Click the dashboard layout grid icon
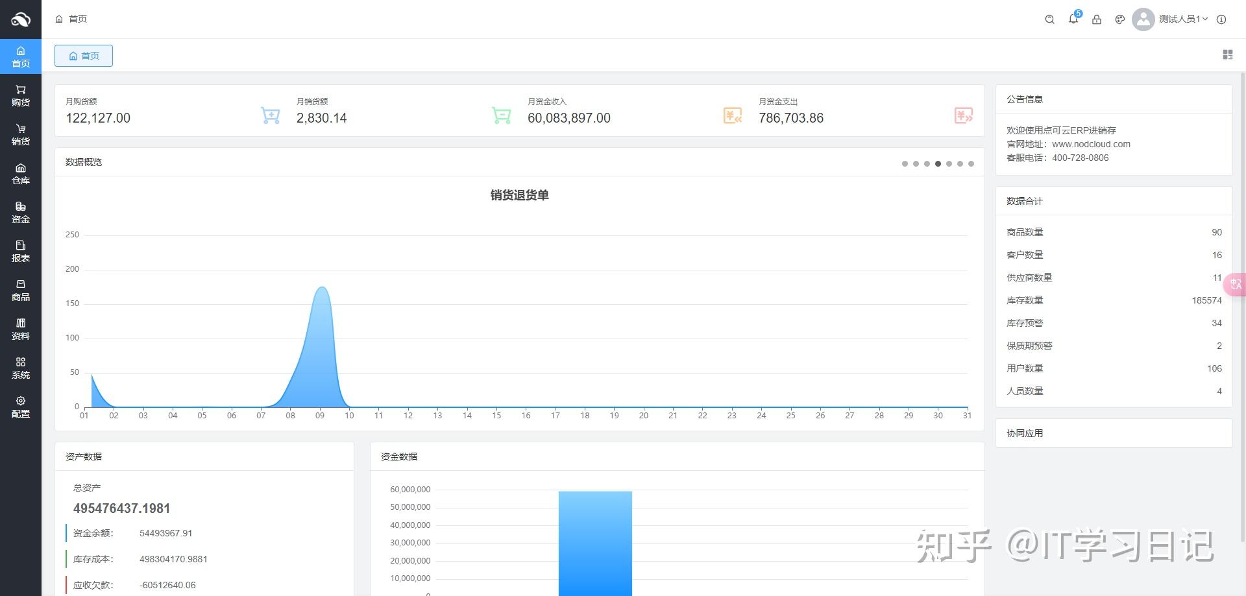The image size is (1246, 596). [1227, 54]
